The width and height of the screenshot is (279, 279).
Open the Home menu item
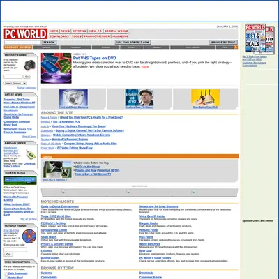click(x=54, y=31)
